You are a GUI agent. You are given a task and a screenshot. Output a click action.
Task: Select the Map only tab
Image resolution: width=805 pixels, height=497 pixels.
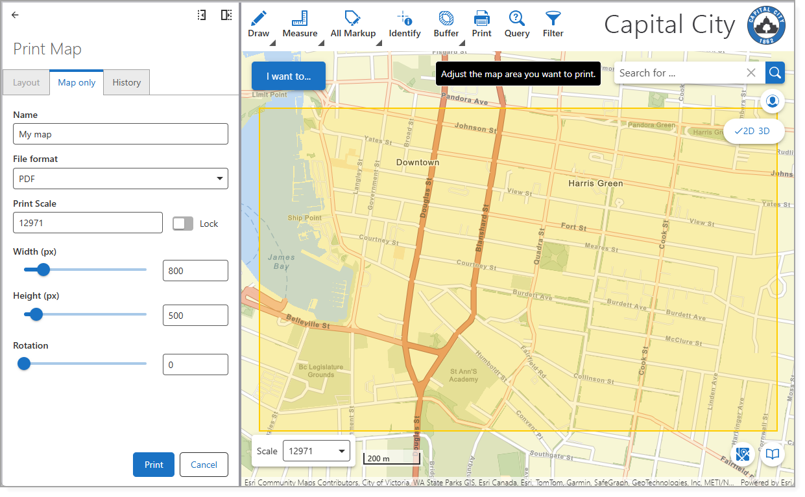tap(77, 82)
